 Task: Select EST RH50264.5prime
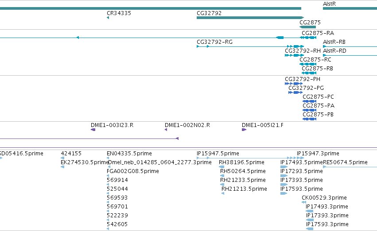tap(243, 171)
